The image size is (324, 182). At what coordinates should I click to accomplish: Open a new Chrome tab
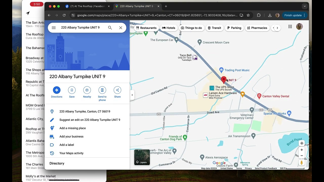tap(166, 6)
